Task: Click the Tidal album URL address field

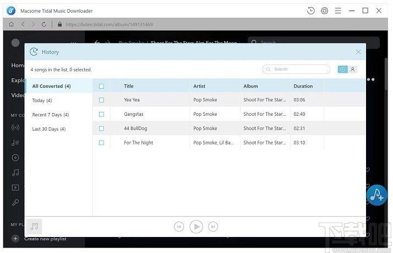Action: pyautogui.click(x=109, y=24)
